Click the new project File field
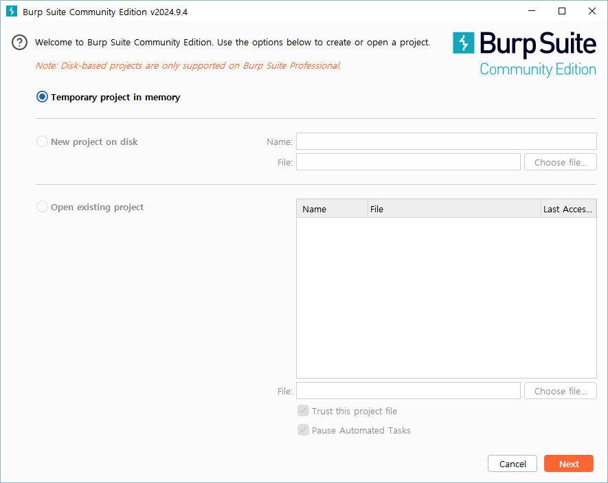 (x=408, y=162)
